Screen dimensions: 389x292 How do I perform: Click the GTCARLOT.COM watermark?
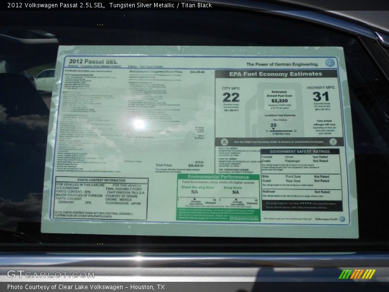point(51,274)
